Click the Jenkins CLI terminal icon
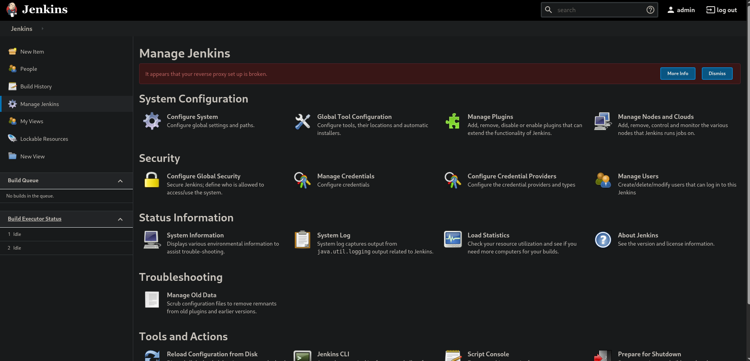 tap(303, 356)
